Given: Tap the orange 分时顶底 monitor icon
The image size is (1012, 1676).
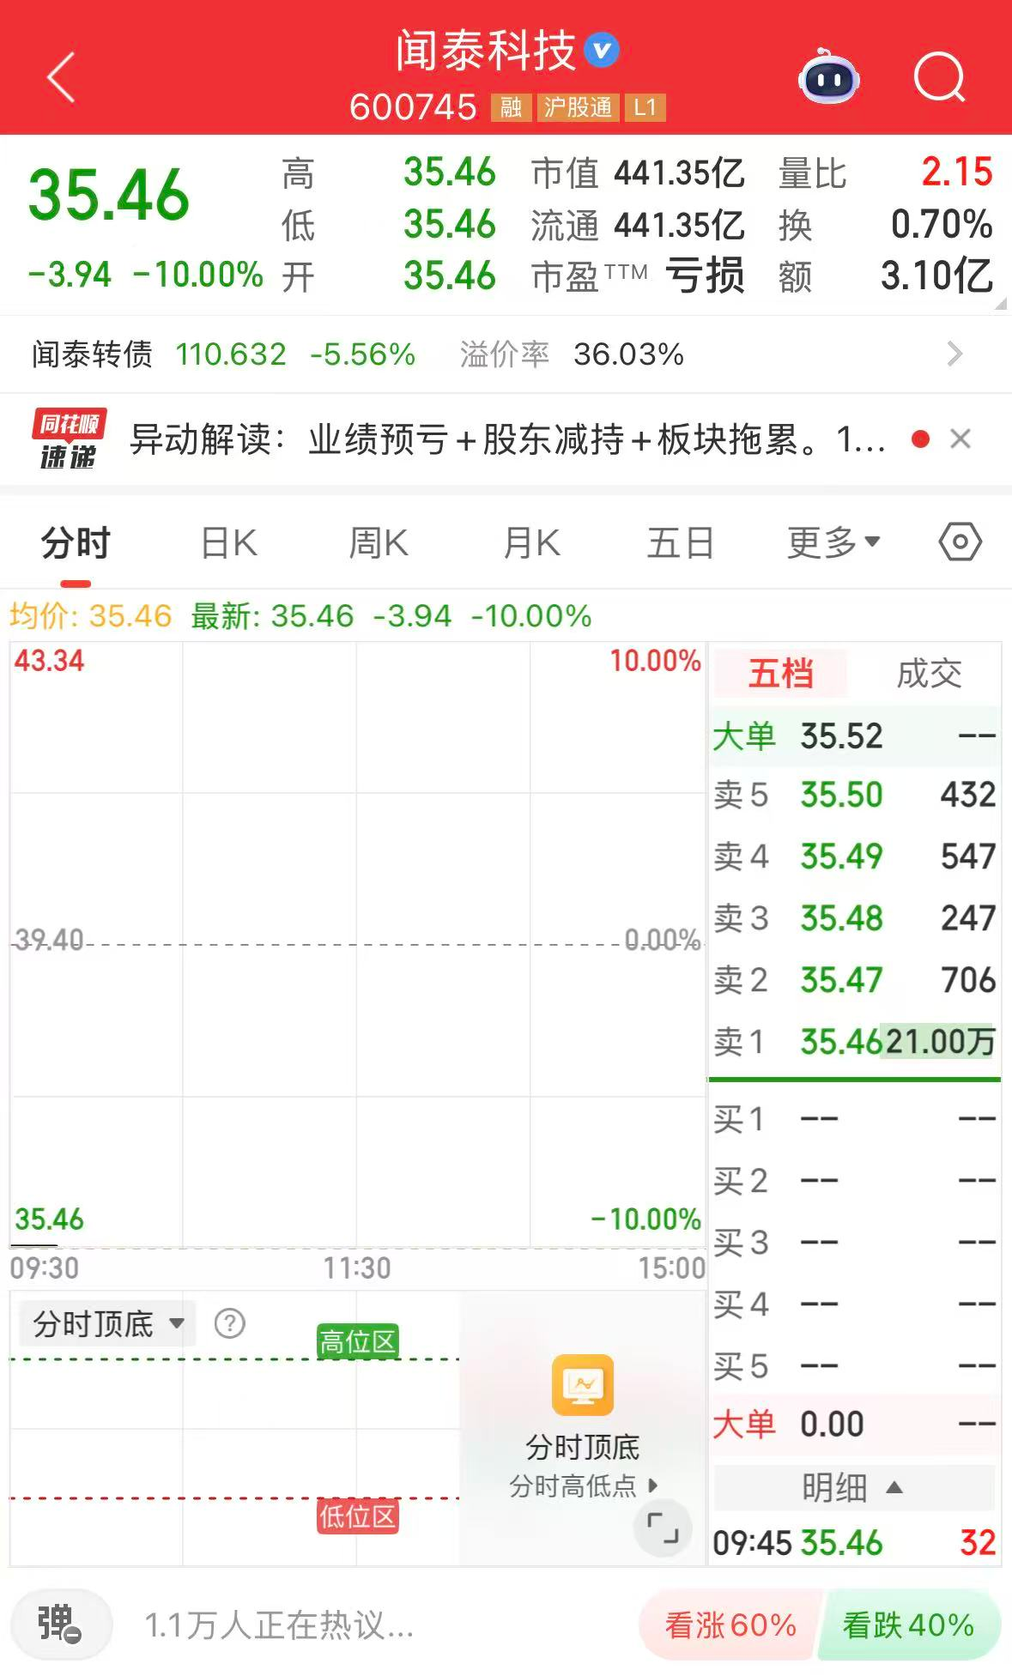Looking at the screenshot, I should coord(583,1384).
